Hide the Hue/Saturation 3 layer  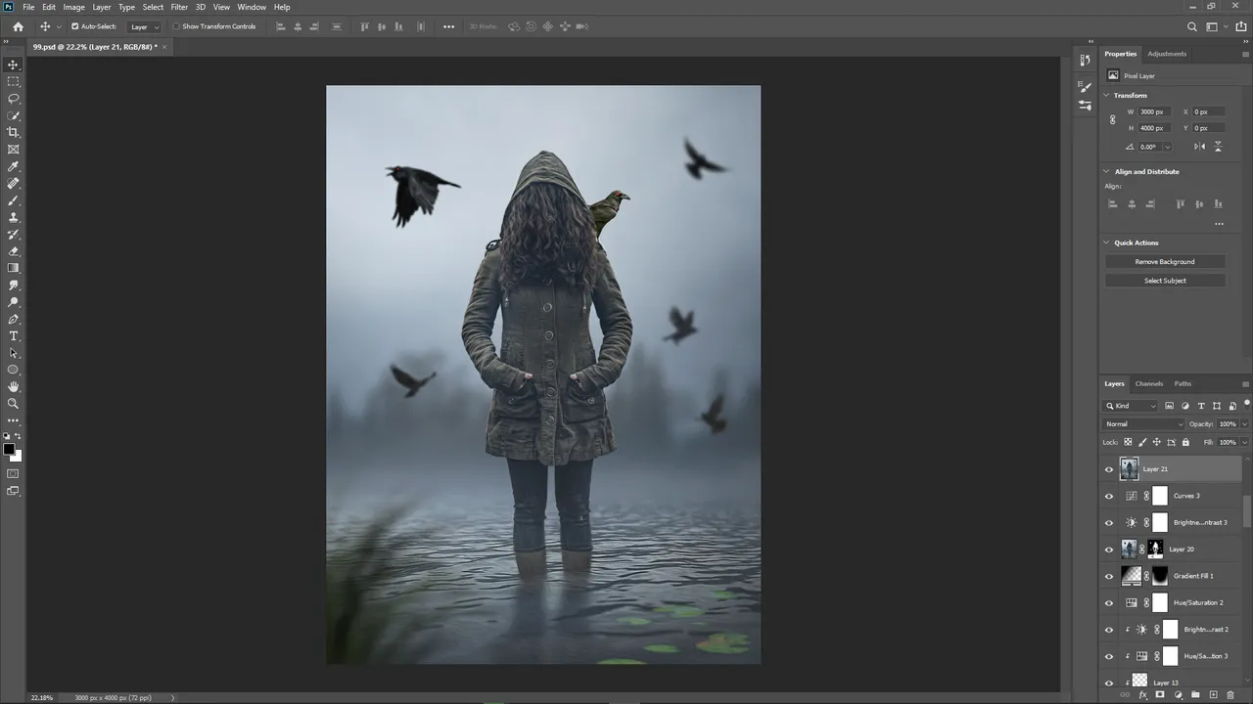click(x=1109, y=656)
